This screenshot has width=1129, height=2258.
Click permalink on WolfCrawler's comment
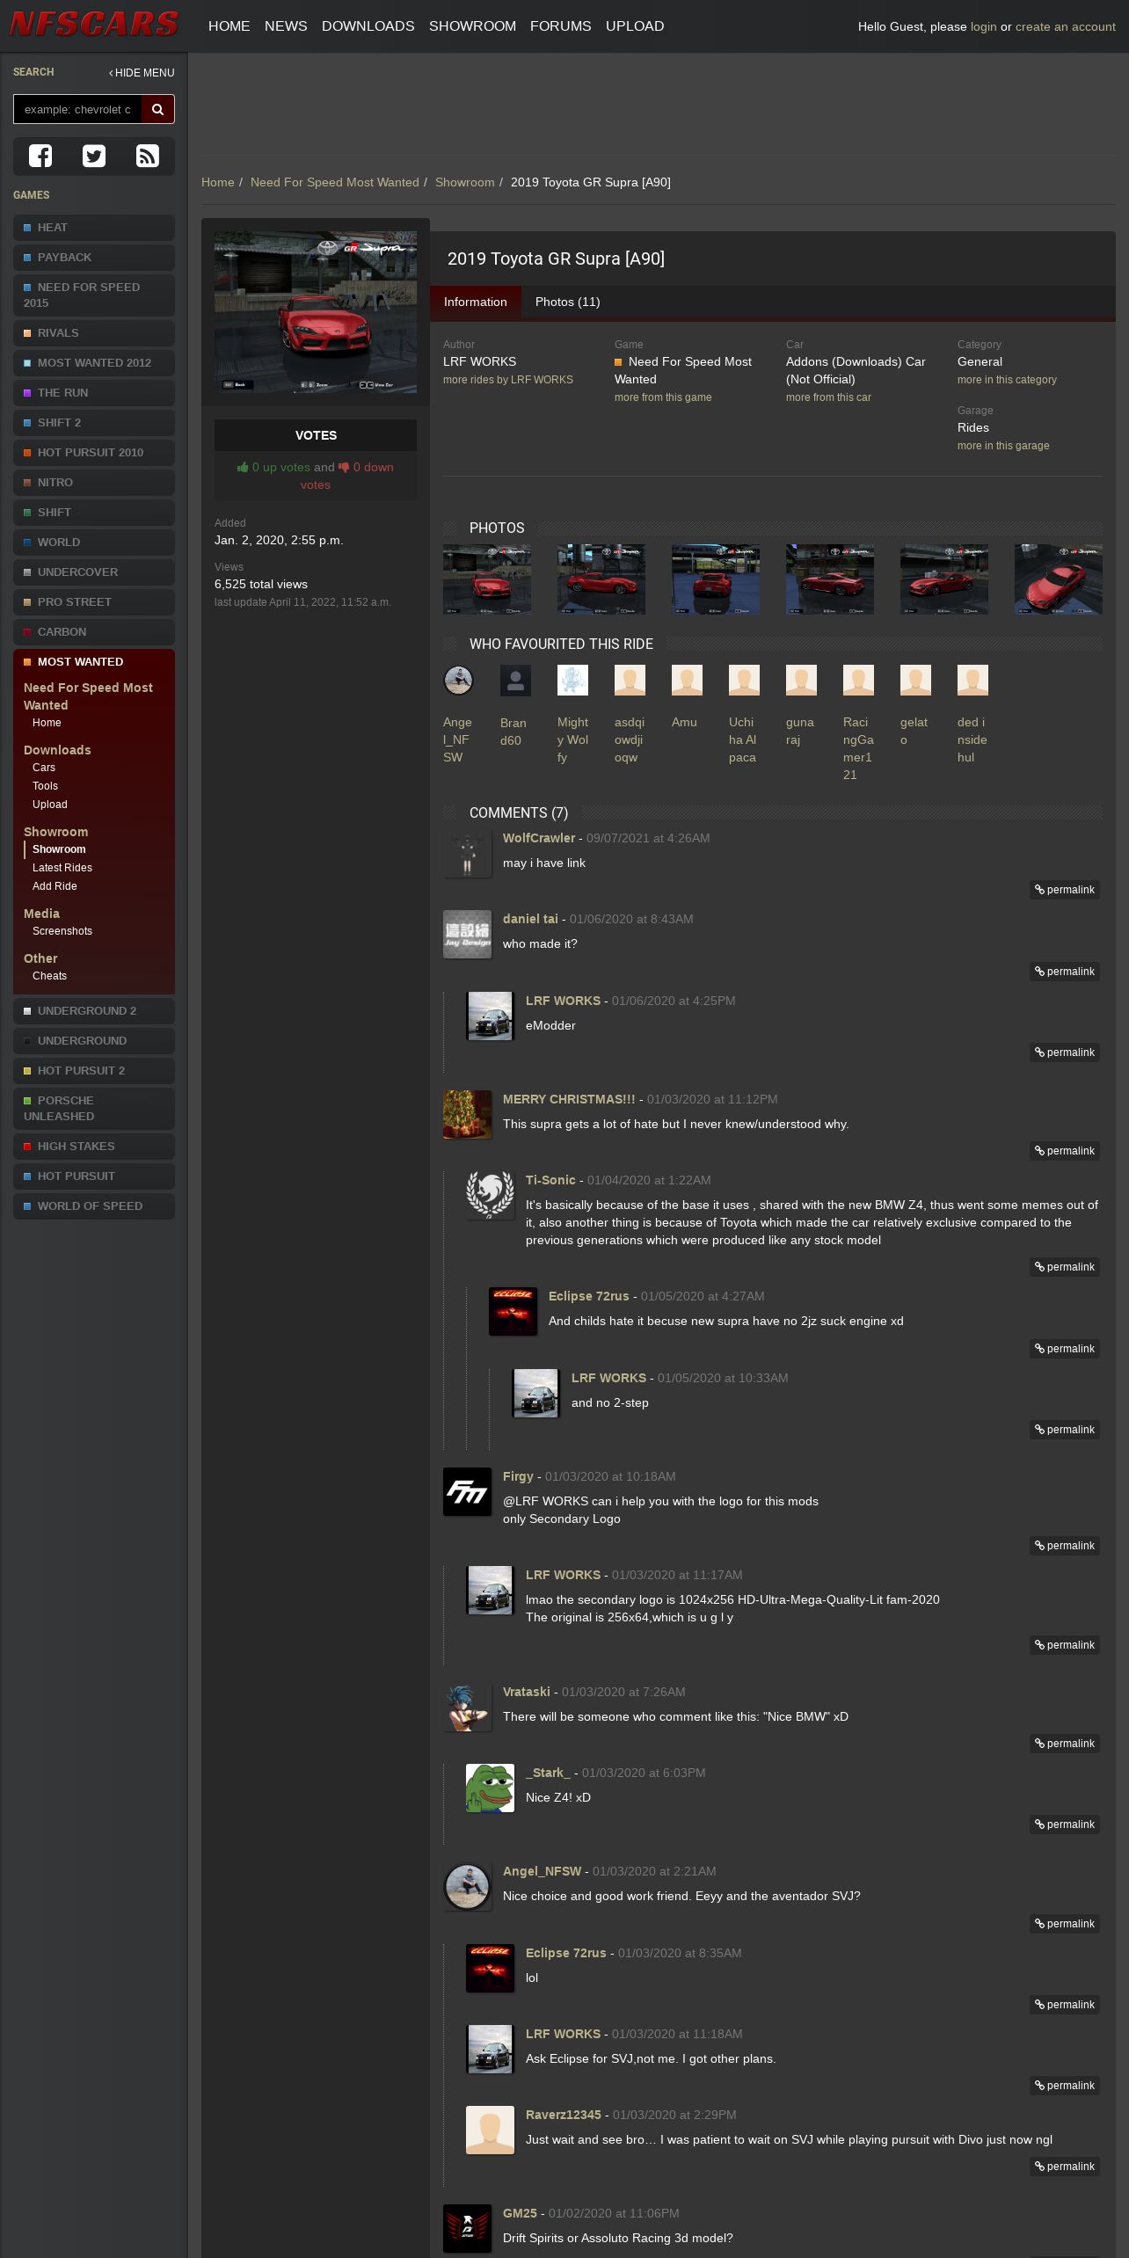1065,890
